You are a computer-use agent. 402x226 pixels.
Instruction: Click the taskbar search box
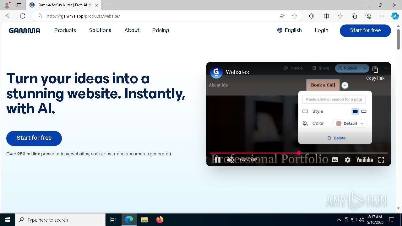point(60,220)
